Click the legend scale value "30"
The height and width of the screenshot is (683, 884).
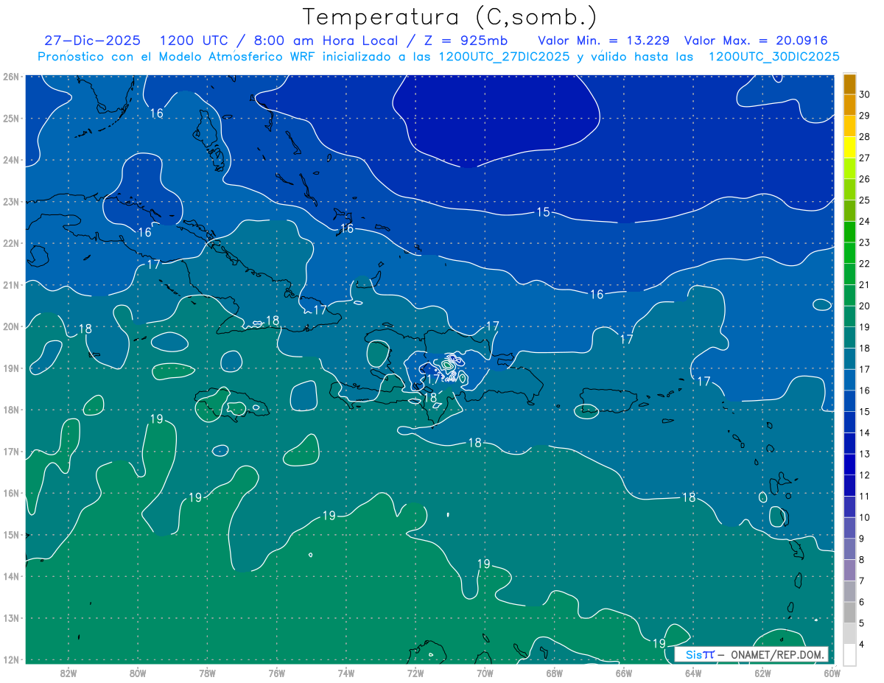point(865,94)
